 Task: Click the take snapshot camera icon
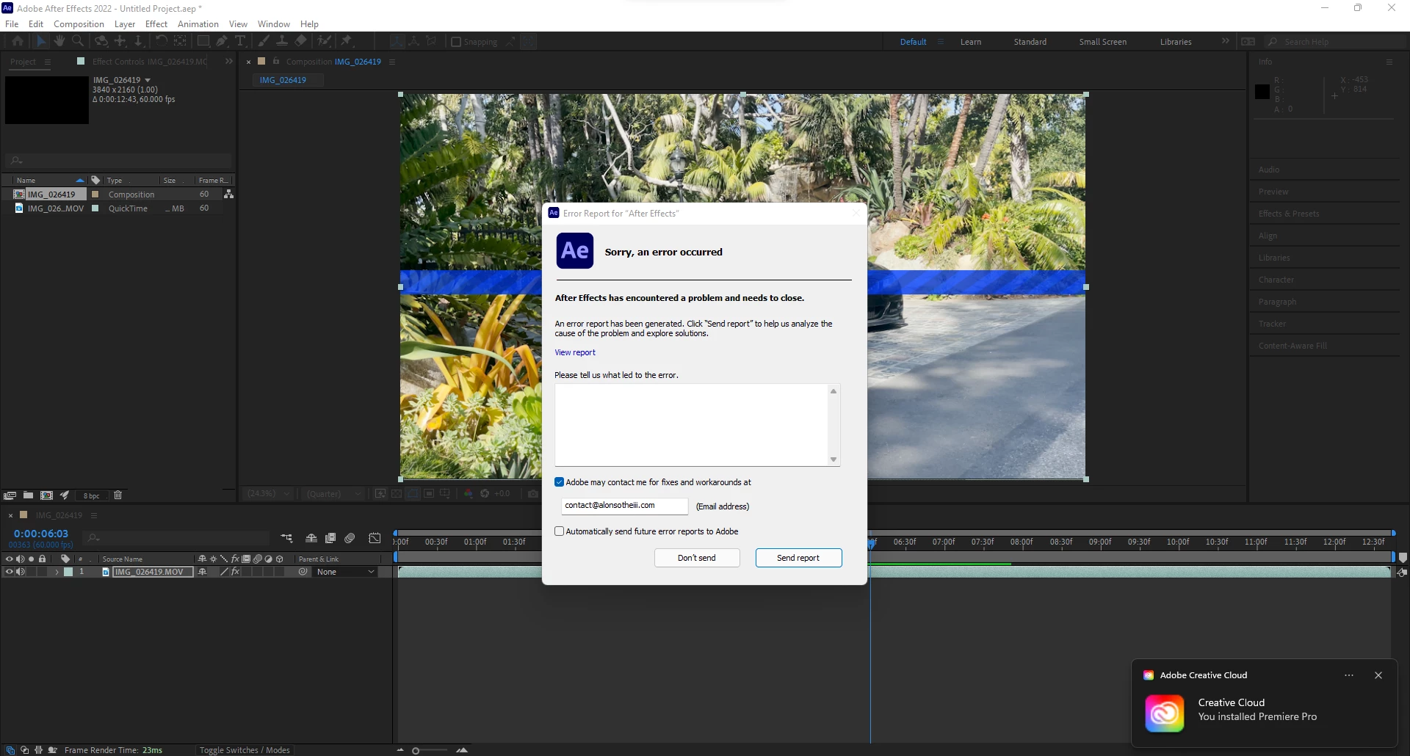point(533,494)
